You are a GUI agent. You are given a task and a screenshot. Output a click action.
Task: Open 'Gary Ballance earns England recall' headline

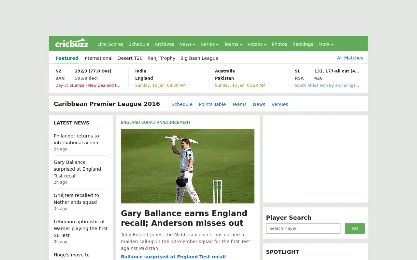[184, 218]
